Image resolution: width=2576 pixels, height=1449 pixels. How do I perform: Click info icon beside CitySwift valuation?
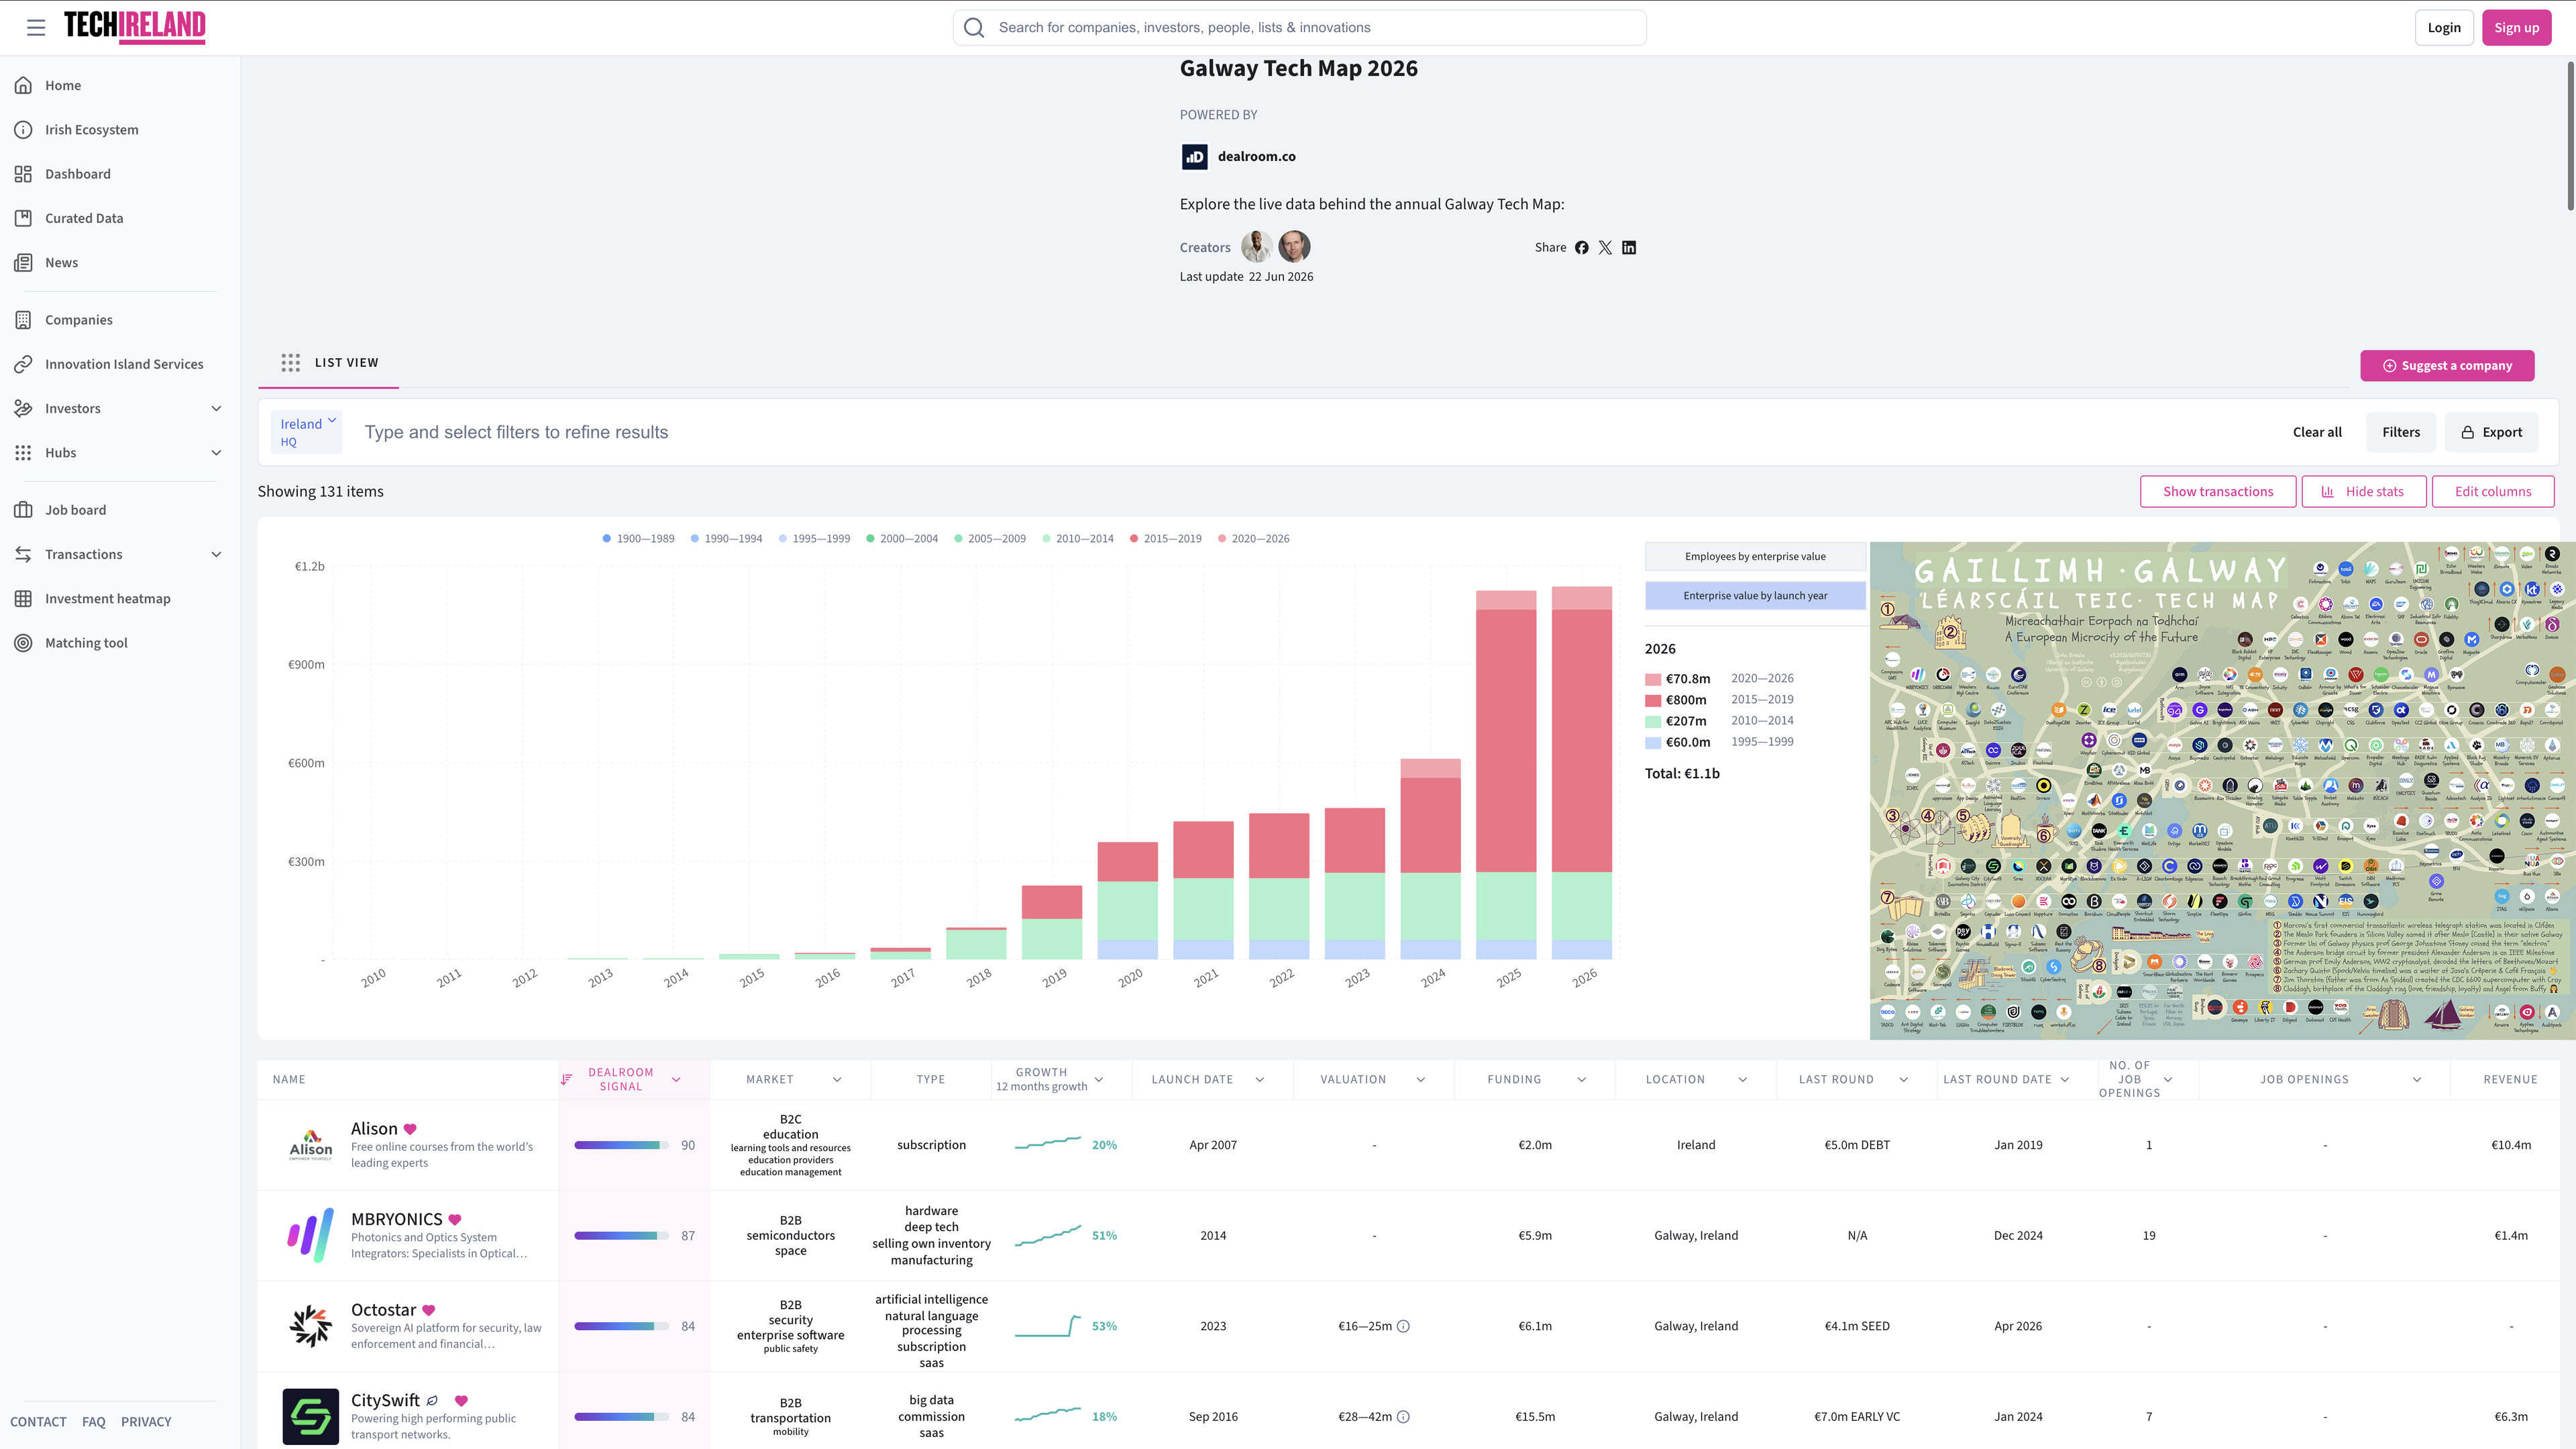tap(1403, 1417)
